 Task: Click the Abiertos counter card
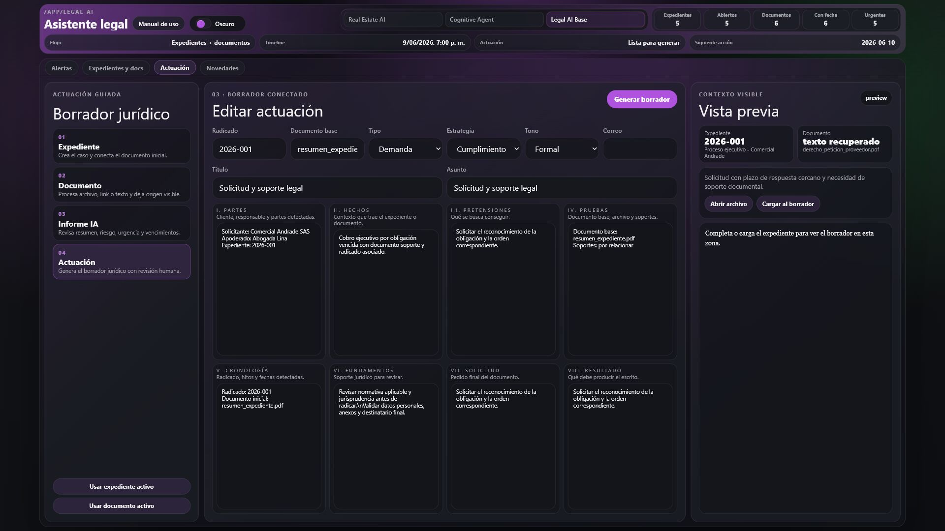point(727,20)
